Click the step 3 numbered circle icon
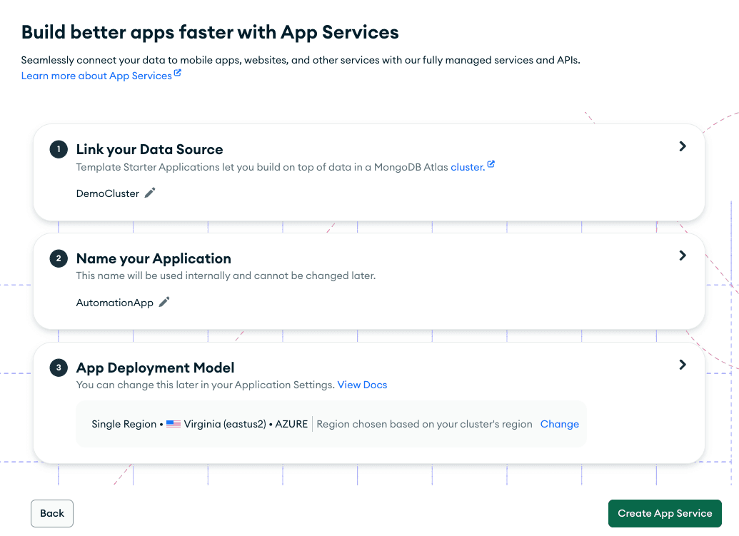739x536 pixels. click(58, 368)
